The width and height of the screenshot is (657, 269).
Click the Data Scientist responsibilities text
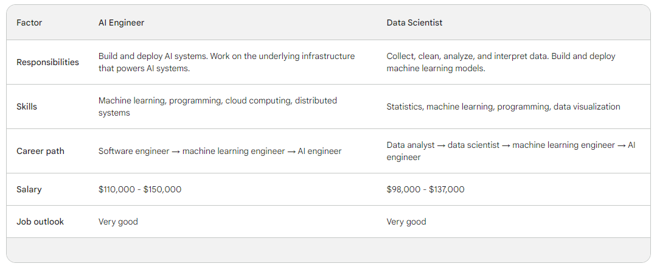[x=501, y=62]
